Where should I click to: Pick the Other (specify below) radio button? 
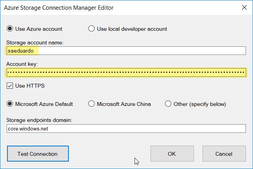point(168,104)
